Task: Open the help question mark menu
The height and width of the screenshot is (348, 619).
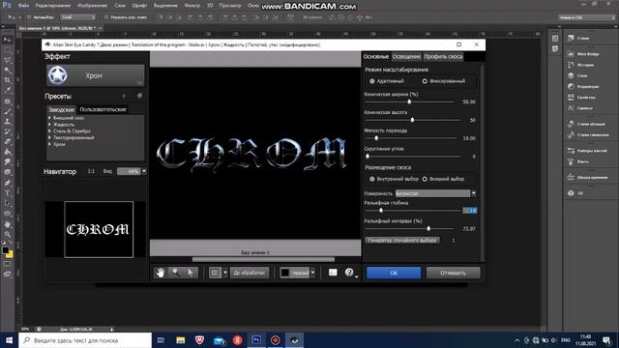Action: tap(349, 273)
